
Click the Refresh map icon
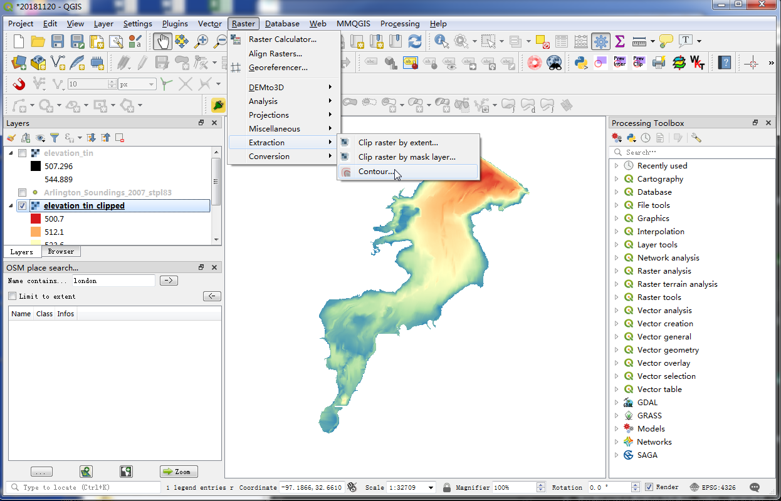pos(414,42)
